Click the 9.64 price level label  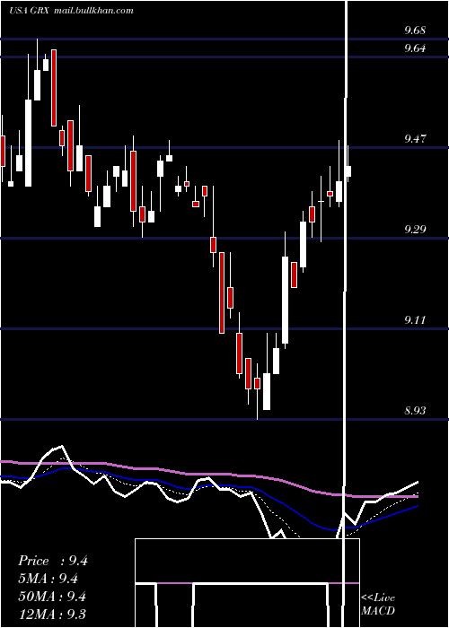click(415, 48)
